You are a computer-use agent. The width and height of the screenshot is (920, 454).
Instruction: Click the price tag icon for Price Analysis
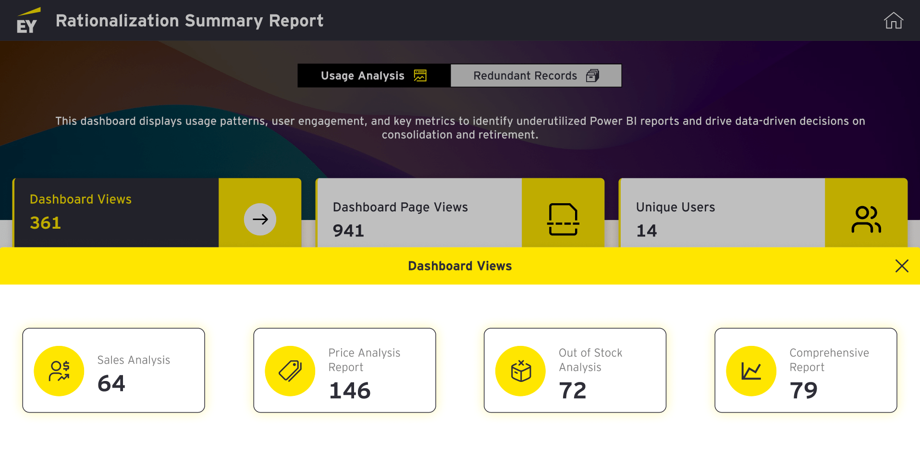pyautogui.click(x=290, y=371)
